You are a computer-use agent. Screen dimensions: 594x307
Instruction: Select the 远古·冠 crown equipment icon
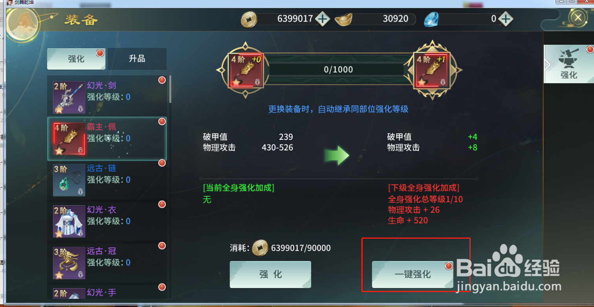click(x=69, y=263)
